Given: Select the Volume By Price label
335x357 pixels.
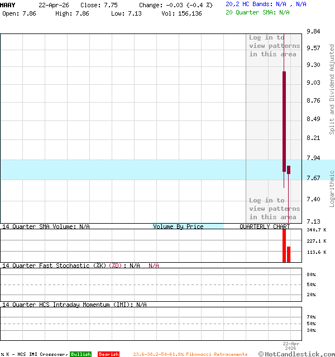Looking at the screenshot, I should (x=178, y=226).
